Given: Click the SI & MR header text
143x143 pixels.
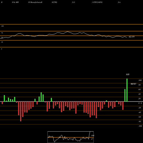Looking at the screenshot, I should (15, 2).
